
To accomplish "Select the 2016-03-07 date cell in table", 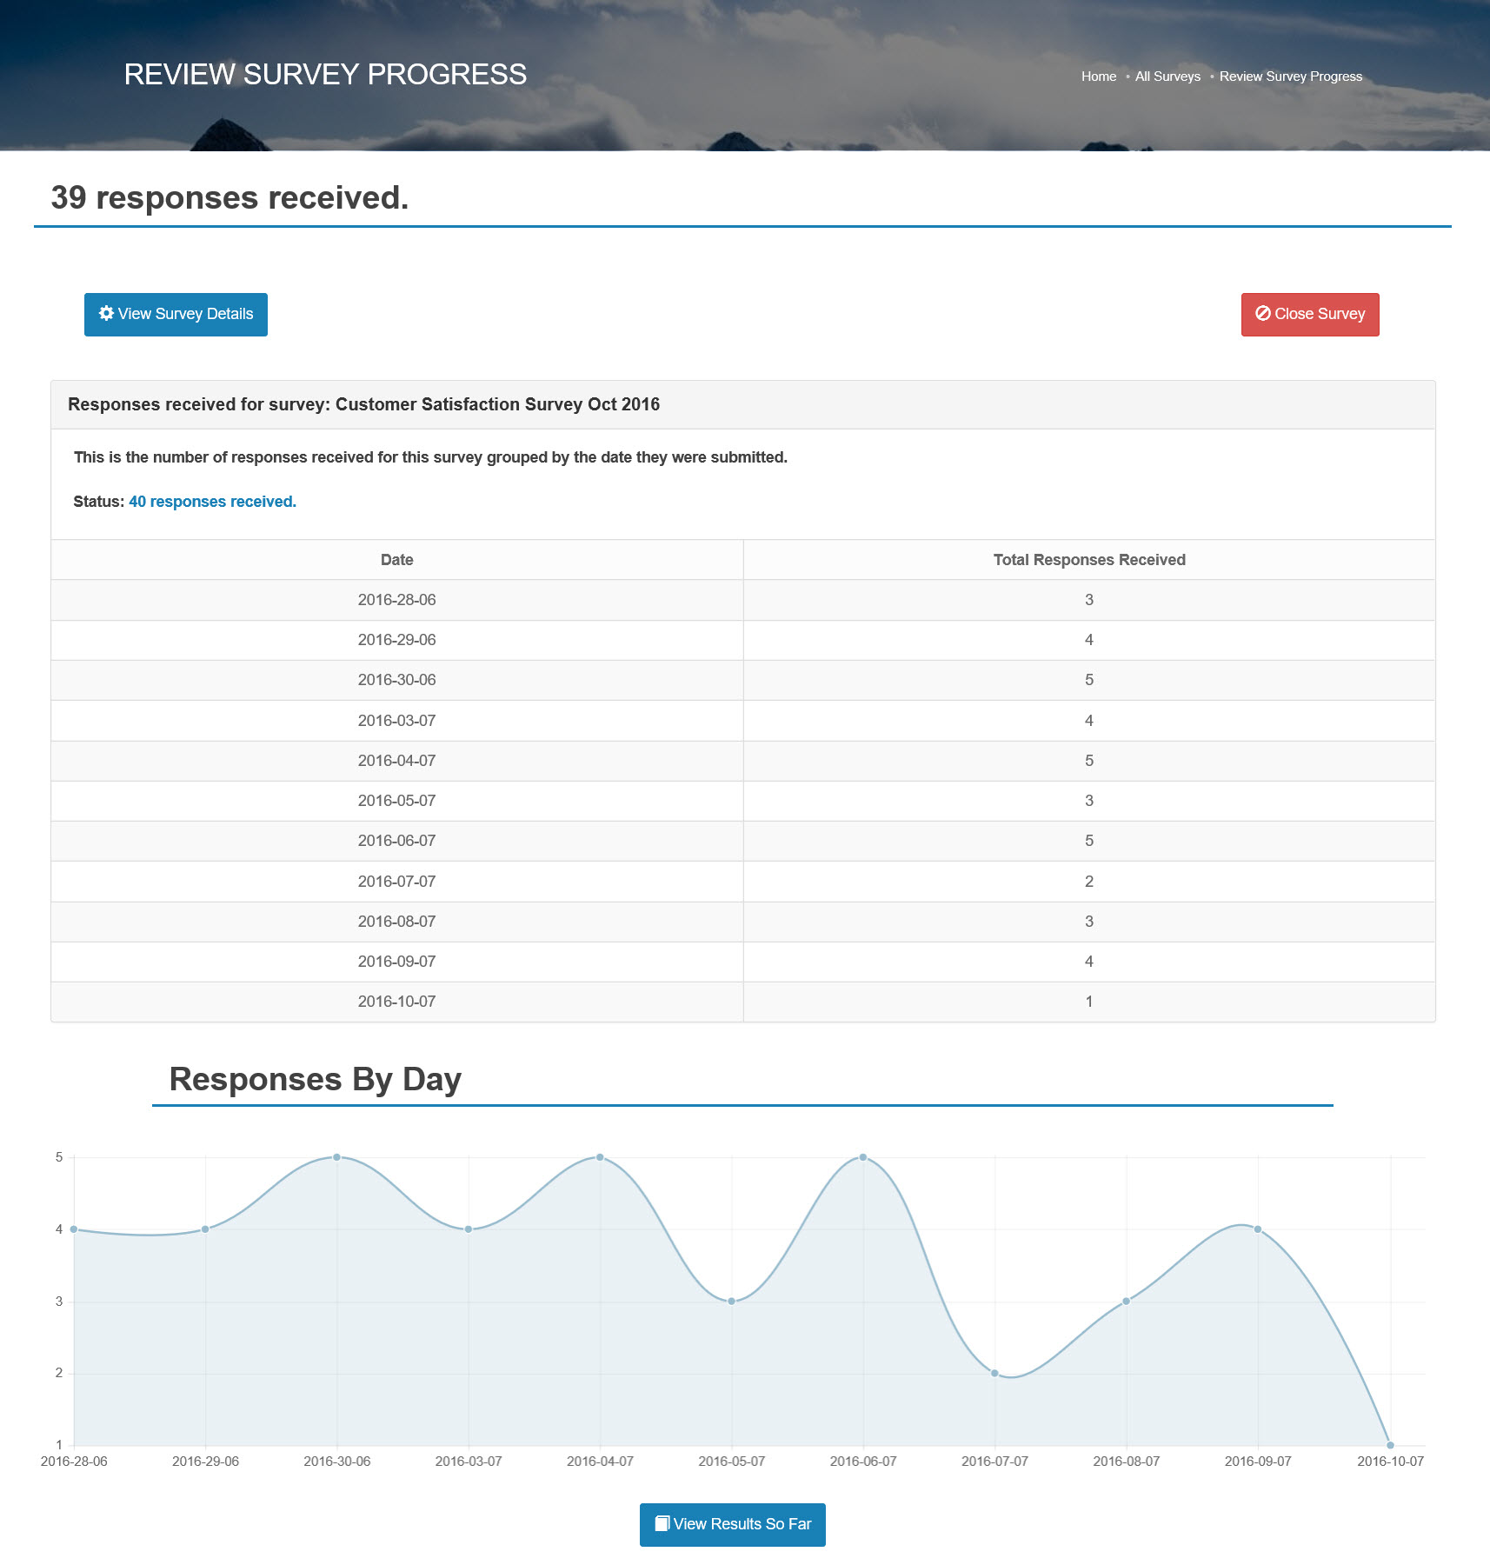I will 396,721.
